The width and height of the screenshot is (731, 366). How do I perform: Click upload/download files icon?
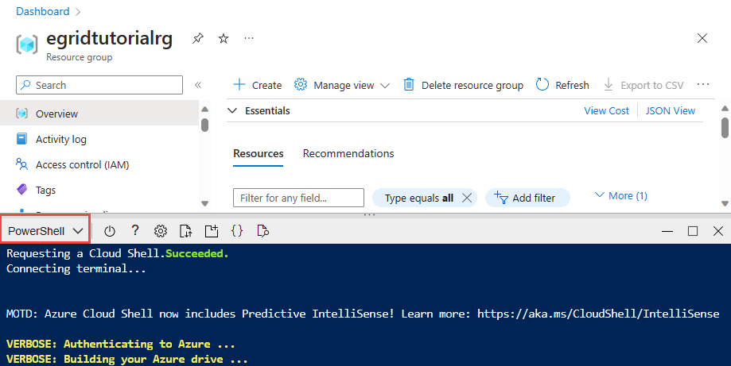(x=185, y=231)
